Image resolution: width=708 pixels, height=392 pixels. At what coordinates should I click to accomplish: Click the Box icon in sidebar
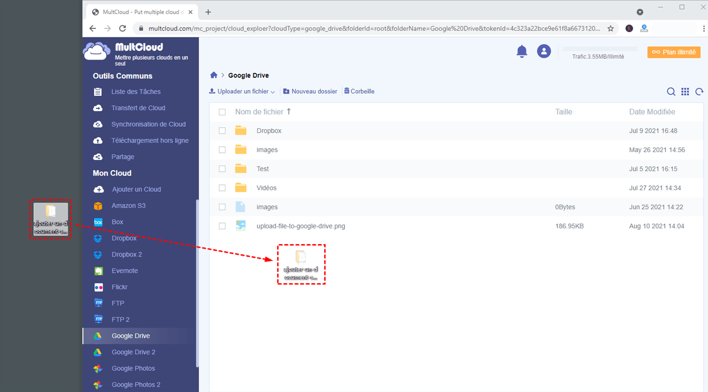tap(98, 222)
